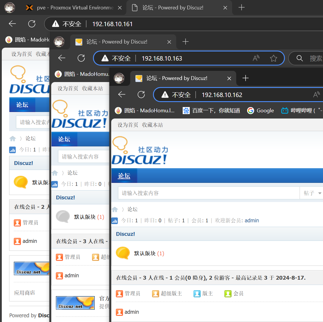Image resolution: width=323 pixels, height=322 pixels.
Task: Click back arrow in 192.168.10.161 window
Action: point(12,24)
